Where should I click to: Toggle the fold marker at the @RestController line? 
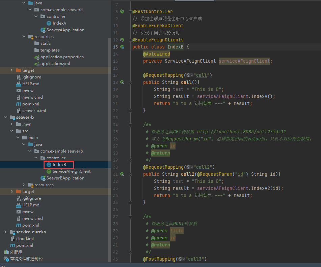pos(130,12)
